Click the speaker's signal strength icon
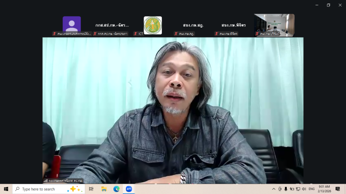This screenshot has height=194, width=346. [45, 181]
